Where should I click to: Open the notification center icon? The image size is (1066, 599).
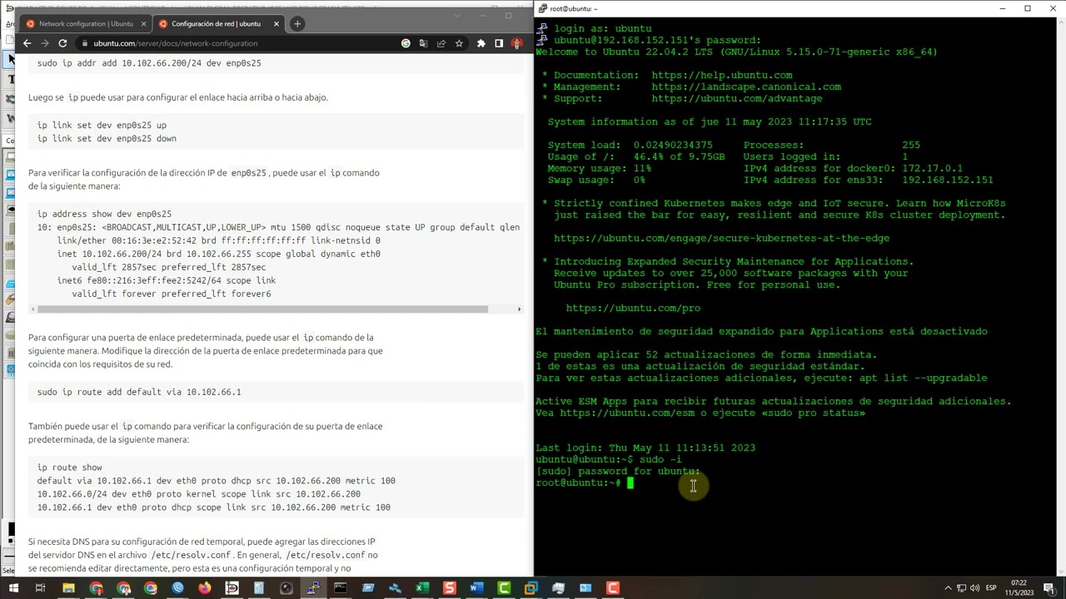click(1049, 588)
